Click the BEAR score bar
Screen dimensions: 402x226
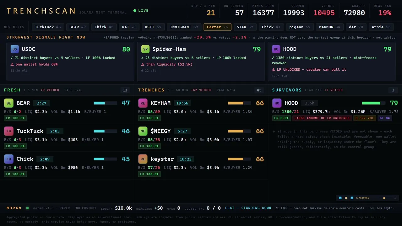(106, 103)
